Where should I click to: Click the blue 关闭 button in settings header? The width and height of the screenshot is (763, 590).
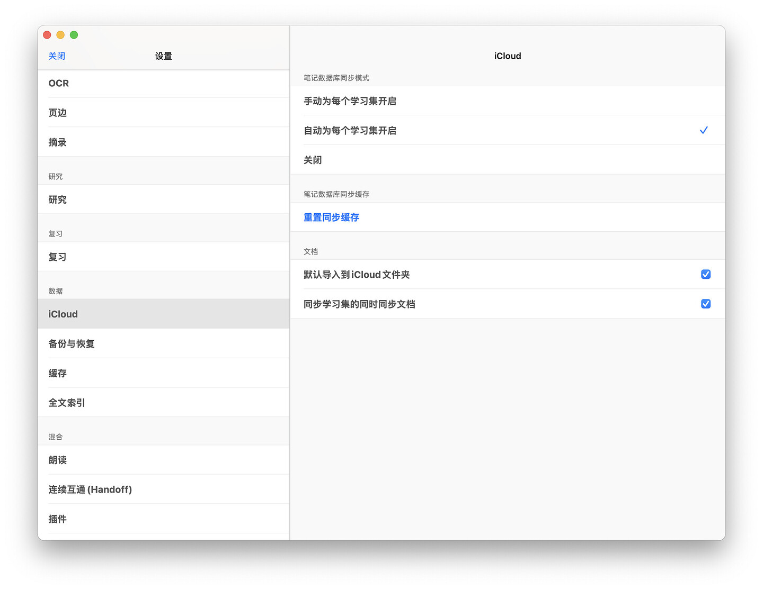[57, 56]
